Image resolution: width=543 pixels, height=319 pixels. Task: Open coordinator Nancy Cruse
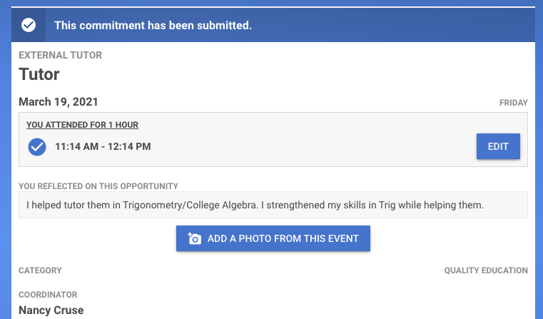click(x=51, y=310)
